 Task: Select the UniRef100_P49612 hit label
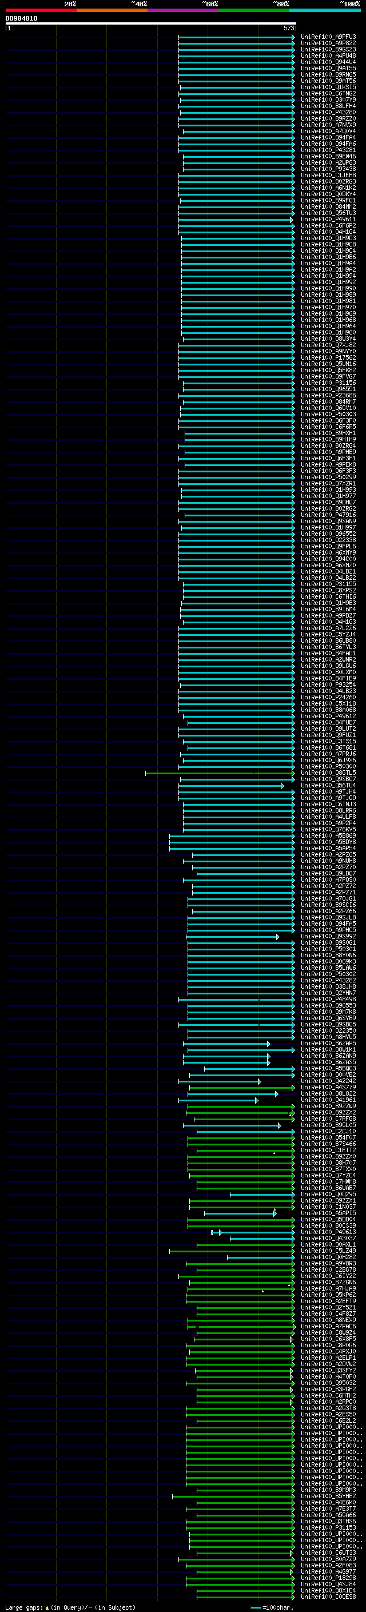[328, 717]
